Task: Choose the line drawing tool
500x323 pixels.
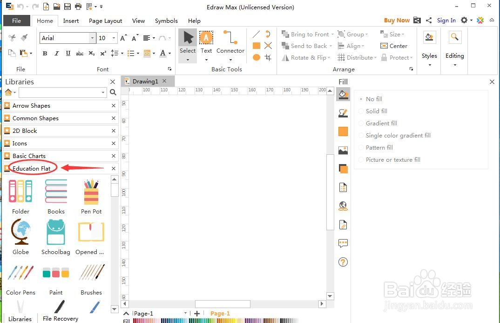Action: (x=256, y=34)
